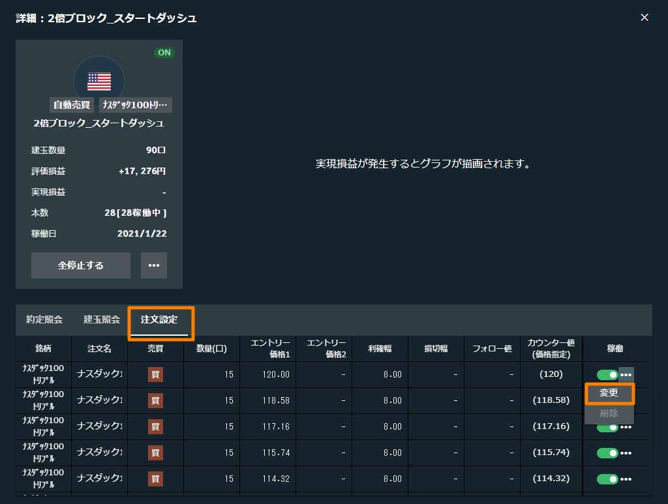Open the more options button beside 全停止する

tap(154, 265)
